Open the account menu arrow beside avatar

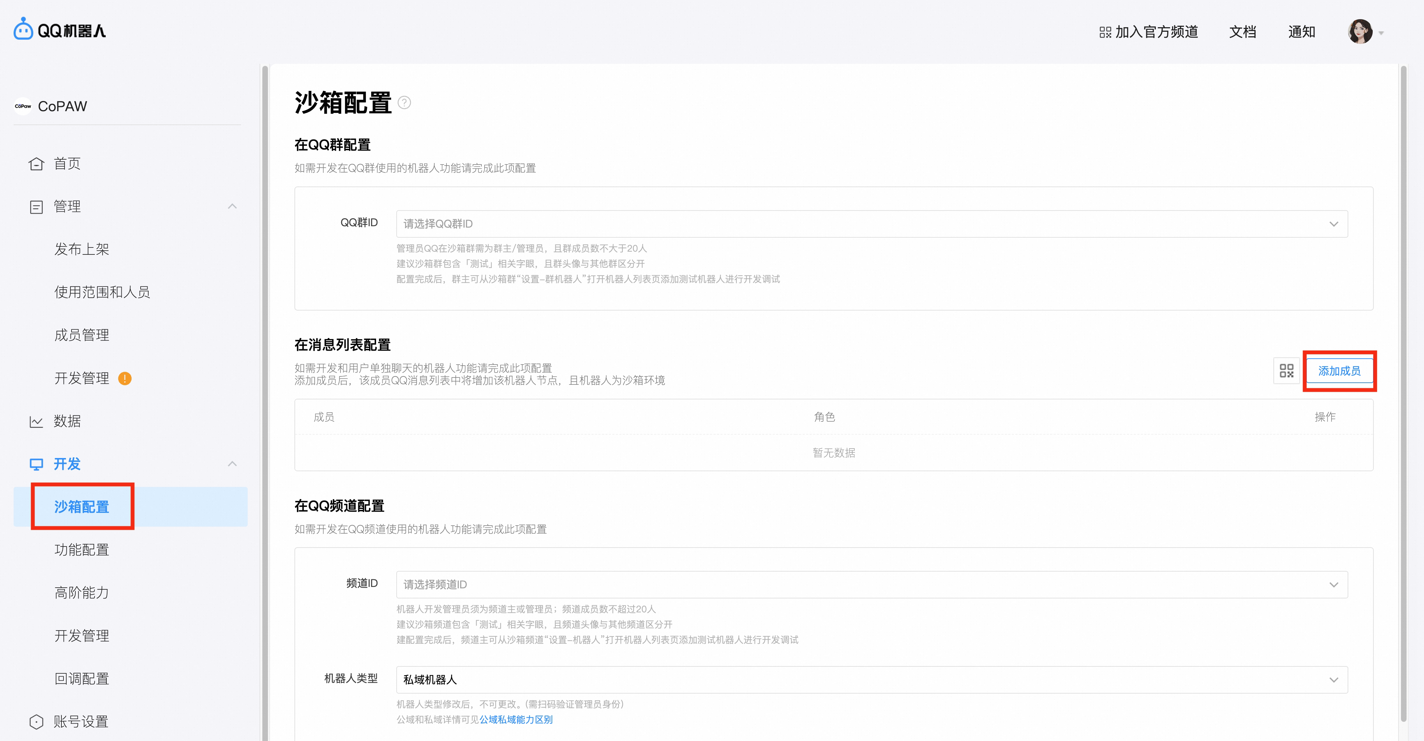(1381, 33)
